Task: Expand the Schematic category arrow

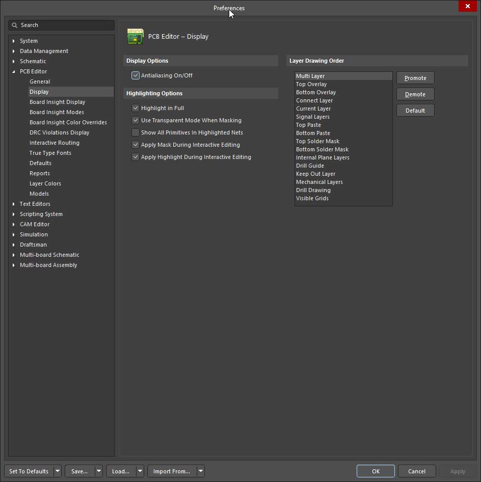Action: (14, 61)
